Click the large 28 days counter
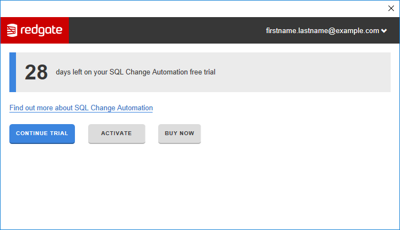Viewport: 400px width, 230px height. pyautogui.click(x=36, y=72)
